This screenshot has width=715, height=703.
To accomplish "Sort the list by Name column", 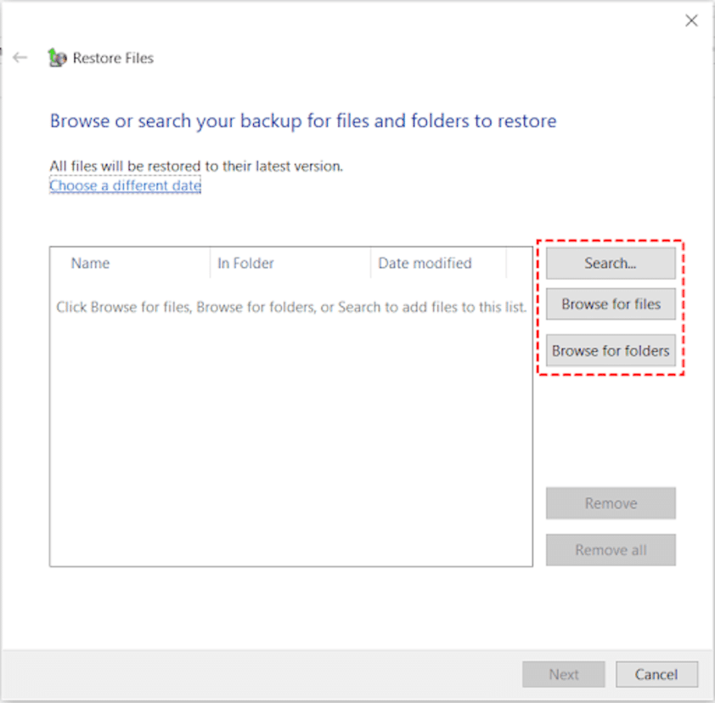I will 90,264.
